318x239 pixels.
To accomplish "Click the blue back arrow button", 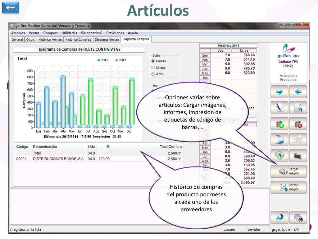I will tap(11, 8).
